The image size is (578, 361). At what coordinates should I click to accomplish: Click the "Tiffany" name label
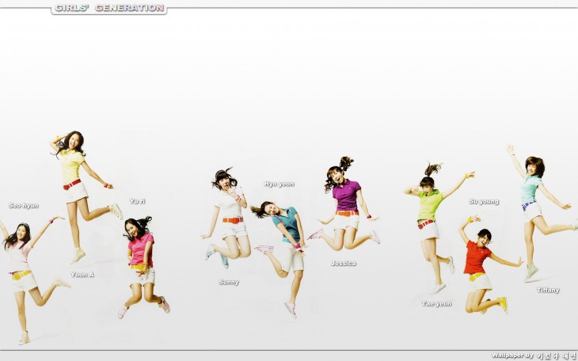pos(548,291)
